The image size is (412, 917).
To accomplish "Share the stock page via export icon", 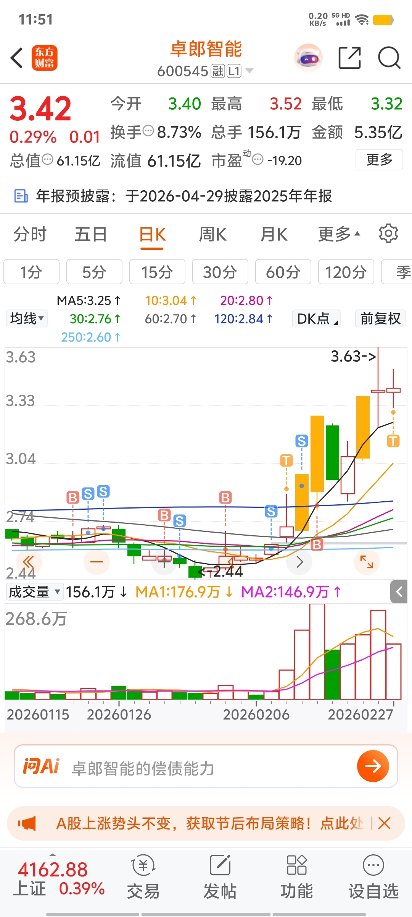I will (x=350, y=58).
